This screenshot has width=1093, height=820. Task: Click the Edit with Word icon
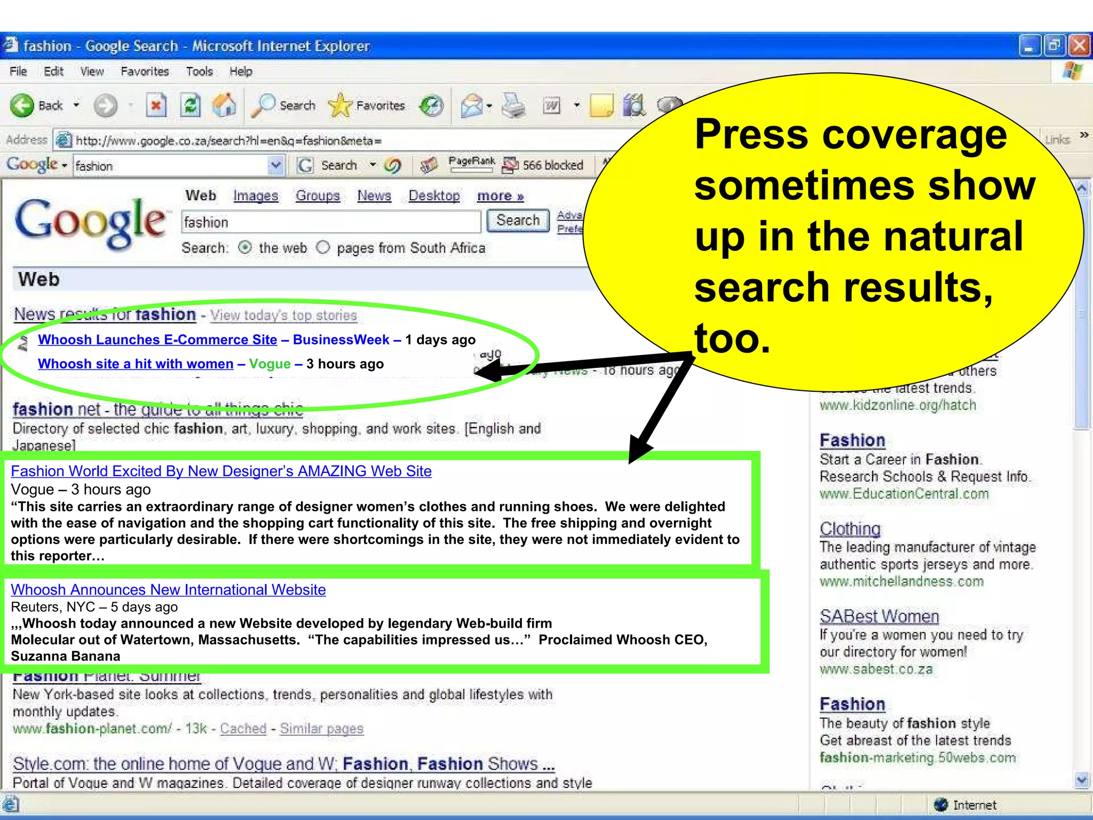[x=552, y=106]
